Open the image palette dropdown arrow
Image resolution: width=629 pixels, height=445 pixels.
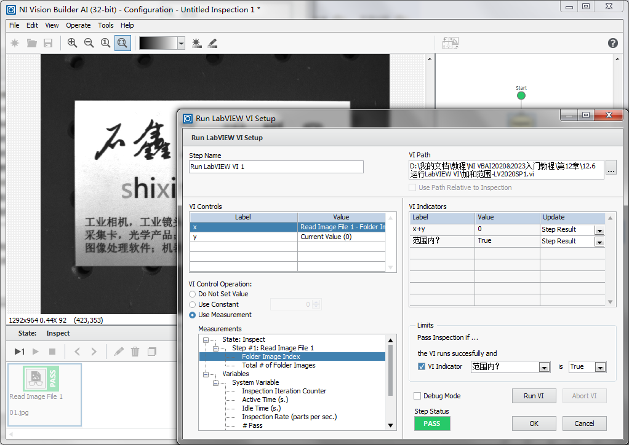tap(182, 43)
